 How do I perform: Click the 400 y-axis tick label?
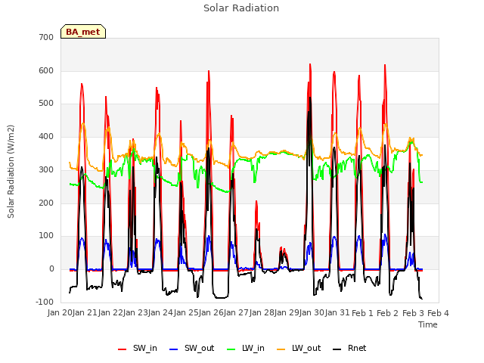tap(46, 136)
